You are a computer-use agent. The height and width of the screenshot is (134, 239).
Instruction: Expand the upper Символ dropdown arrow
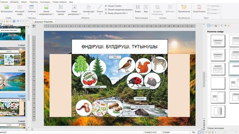219,10
